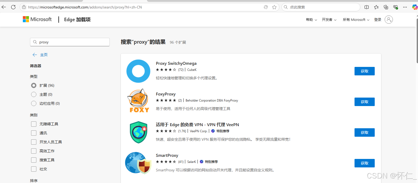Click the browser address bar URL
This screenshot has height=183, width=418.
pos(85,7)
